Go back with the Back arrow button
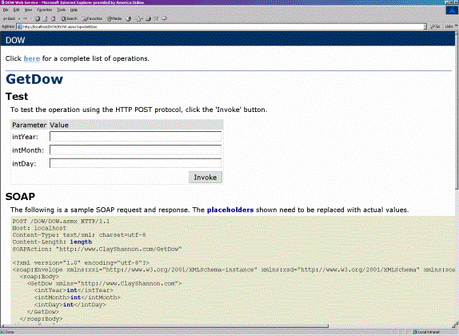The width and height of the screenshot is (459, 336). 9,18
